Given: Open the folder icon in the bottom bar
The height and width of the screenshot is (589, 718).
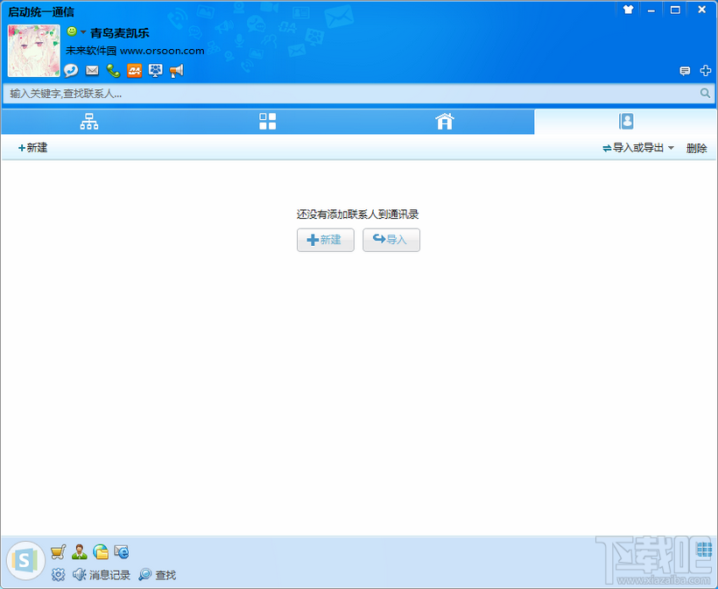Looking at the screenshot, I should pyautogui.click(x=100, y=552).
